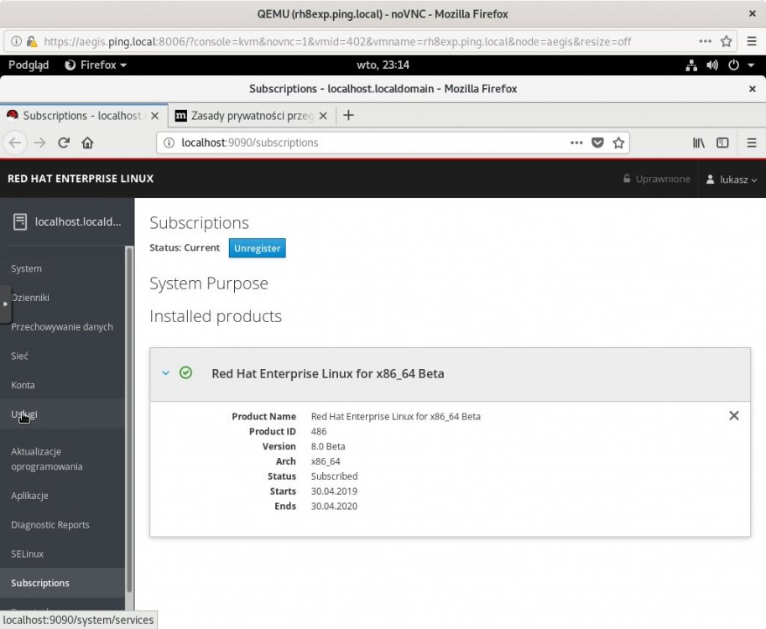Save page to Pocket

coord(597,143)
